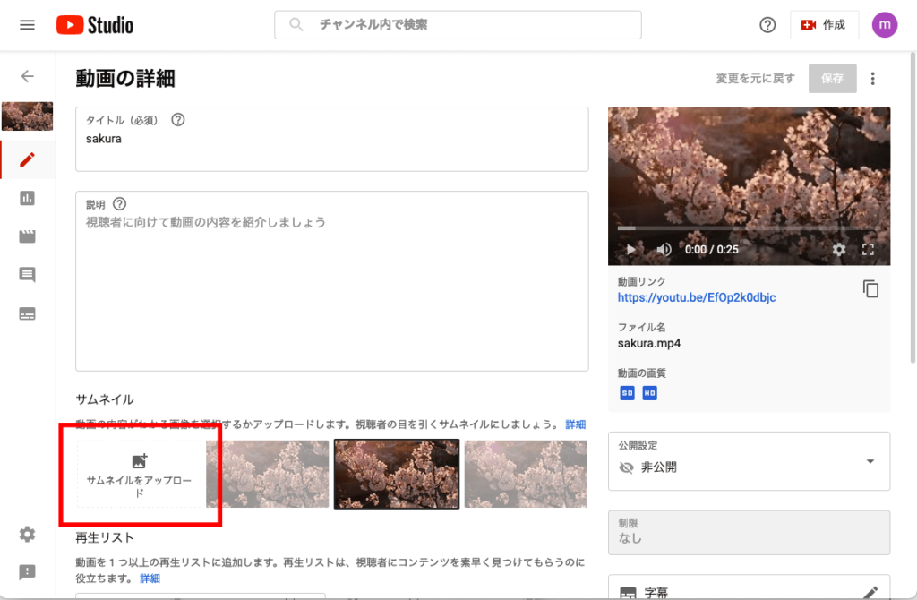
Task: Open the video Editor from the sidebar
Action: click(x=27, y=236)
